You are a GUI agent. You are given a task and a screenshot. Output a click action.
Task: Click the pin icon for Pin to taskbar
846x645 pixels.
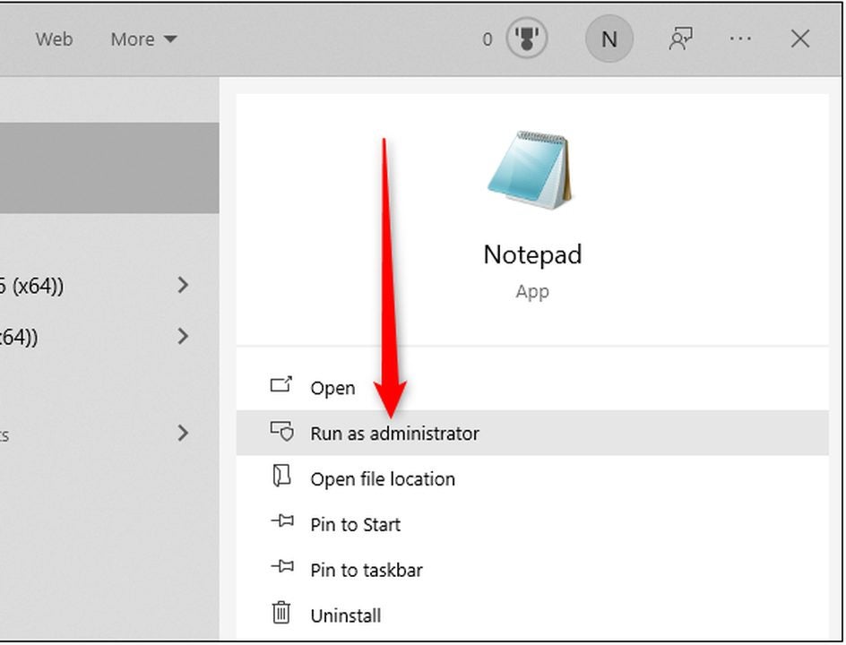click(x=282, y=566)
